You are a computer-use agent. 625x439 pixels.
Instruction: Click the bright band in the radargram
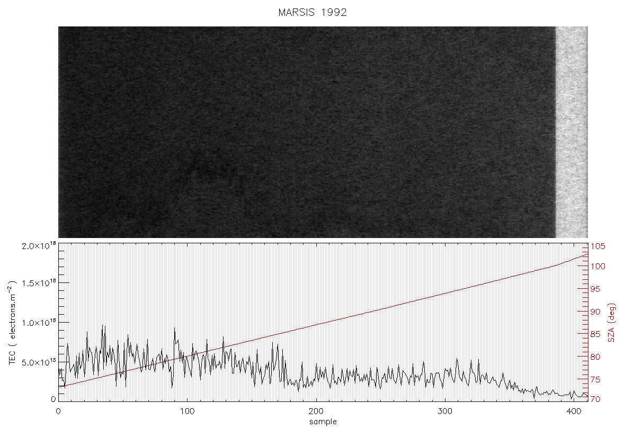[572, 132]
